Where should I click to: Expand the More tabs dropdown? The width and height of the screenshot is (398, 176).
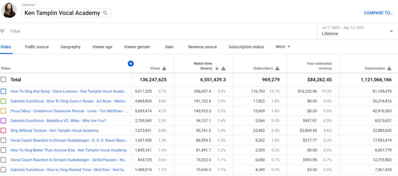pos(283,47)
